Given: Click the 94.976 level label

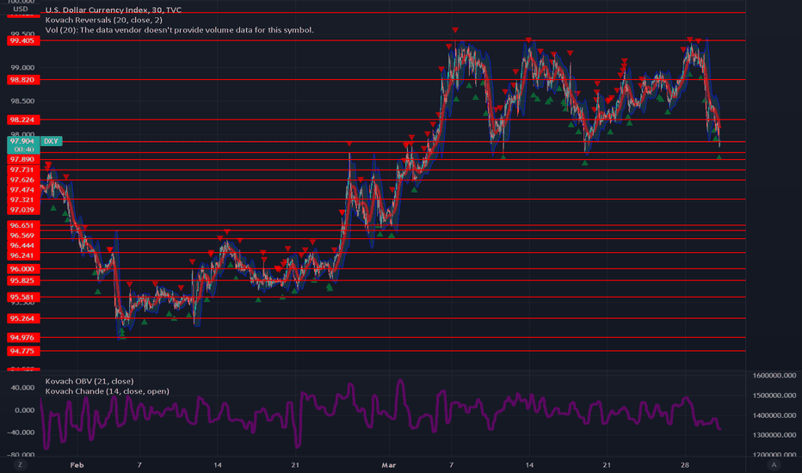Looking at the screenshot, I should 23,337.
